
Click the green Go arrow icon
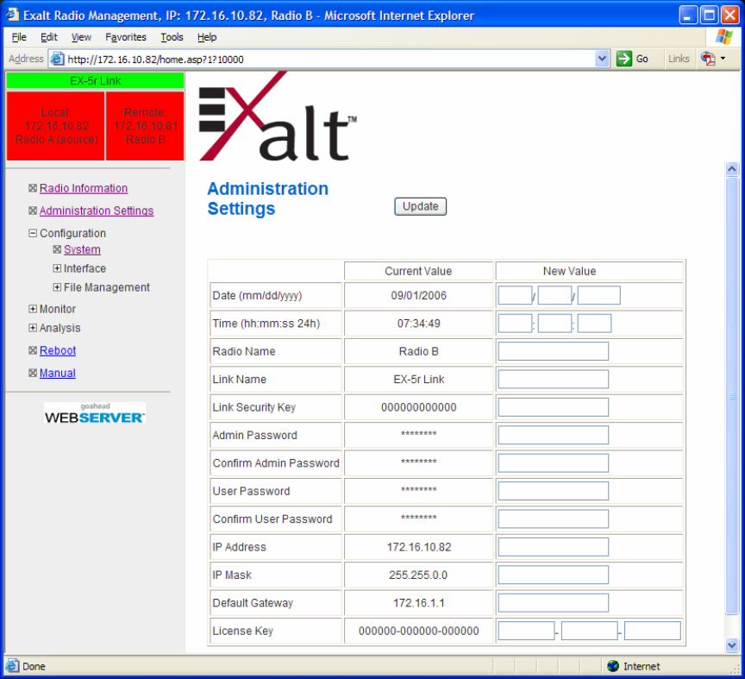click(x=623, y=59)
